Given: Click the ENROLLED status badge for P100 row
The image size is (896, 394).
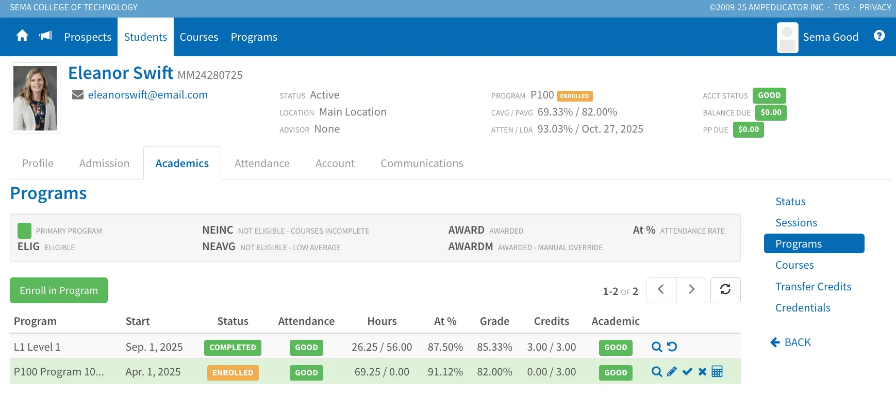Looking at the screenshot, I should tap(233, 373).
